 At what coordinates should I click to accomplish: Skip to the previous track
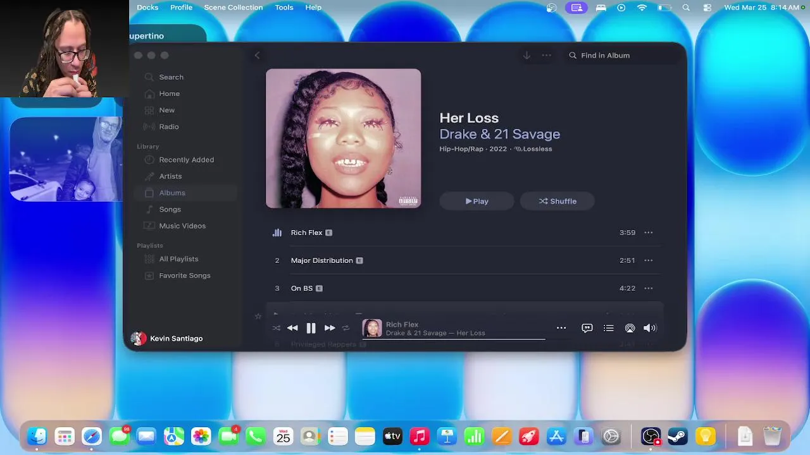(292, 328)
